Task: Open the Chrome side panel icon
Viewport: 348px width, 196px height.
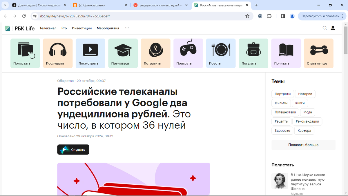Action: pos(283,16)
